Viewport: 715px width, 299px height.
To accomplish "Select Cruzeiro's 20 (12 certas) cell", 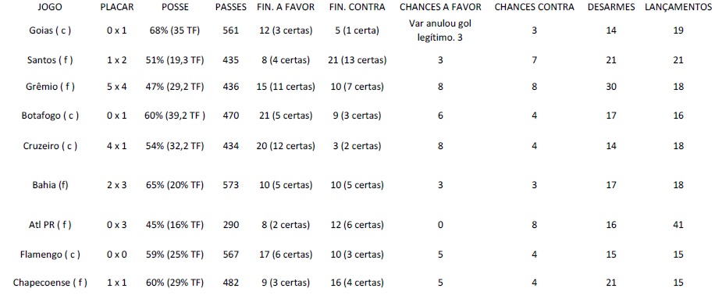I will tap(286, 146).
